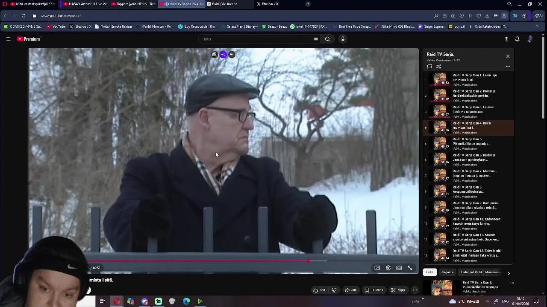
Task: Show more filter chips with right arrow
Action: coord(509,273)
